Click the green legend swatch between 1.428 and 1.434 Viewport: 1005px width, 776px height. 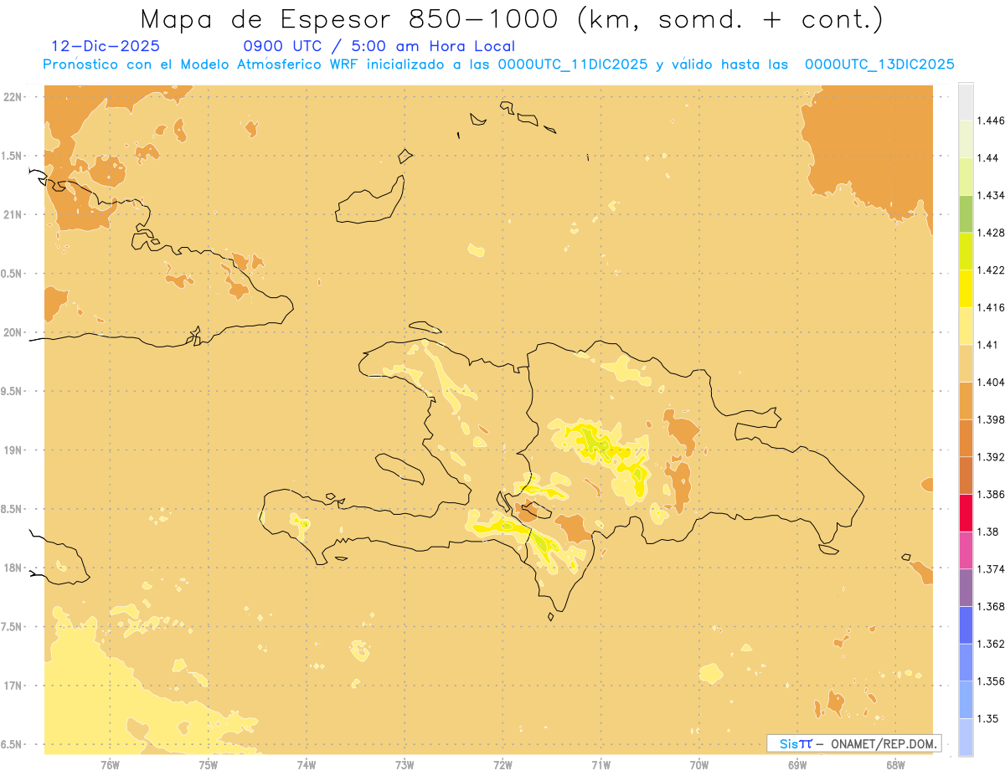pos(966,213)
